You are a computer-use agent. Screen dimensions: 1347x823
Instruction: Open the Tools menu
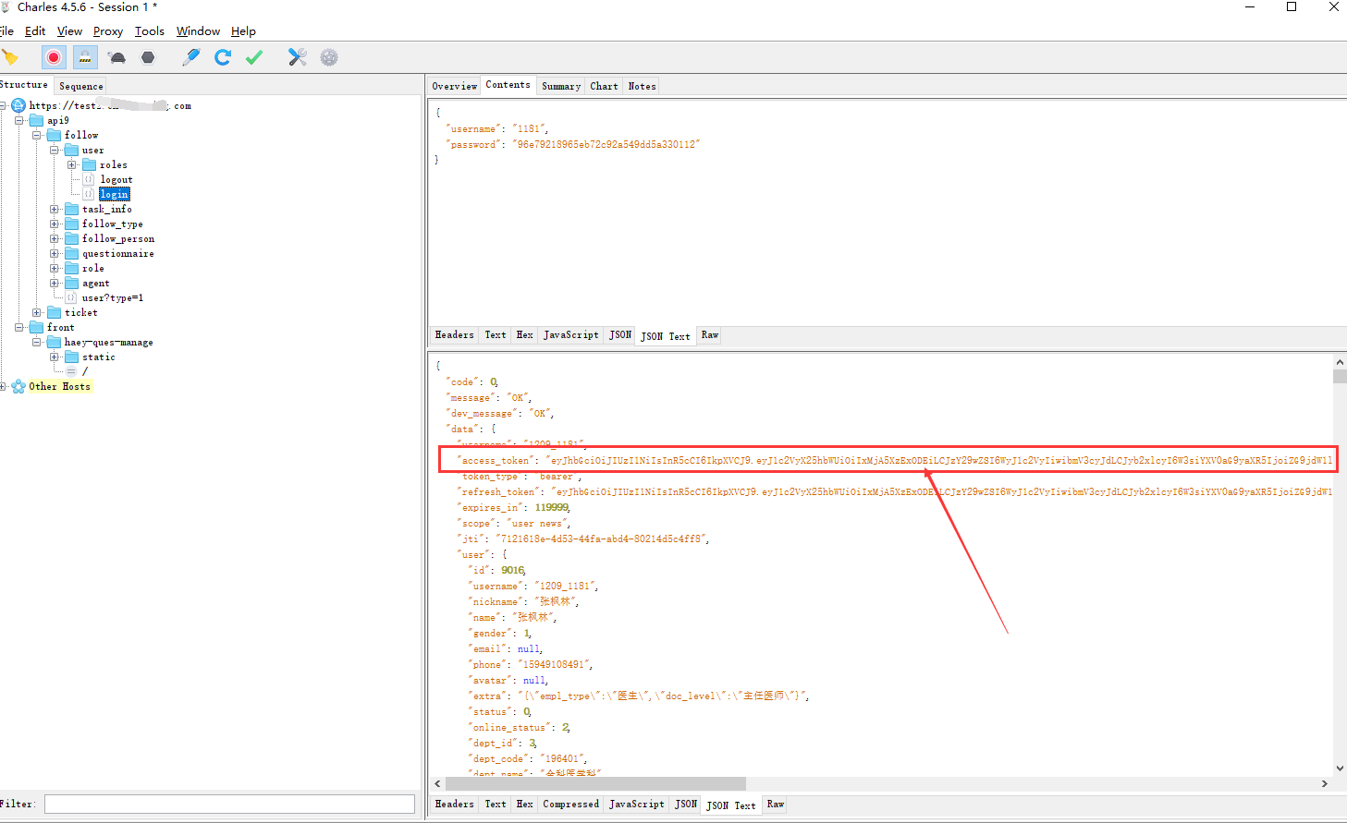pyautogui.click(x=150, y=30)
